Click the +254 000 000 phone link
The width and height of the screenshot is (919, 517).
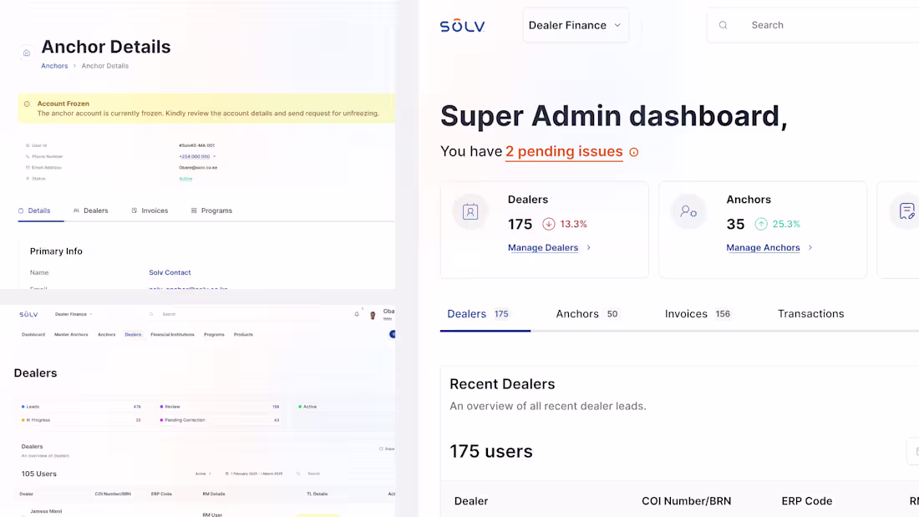click(194, 156)
